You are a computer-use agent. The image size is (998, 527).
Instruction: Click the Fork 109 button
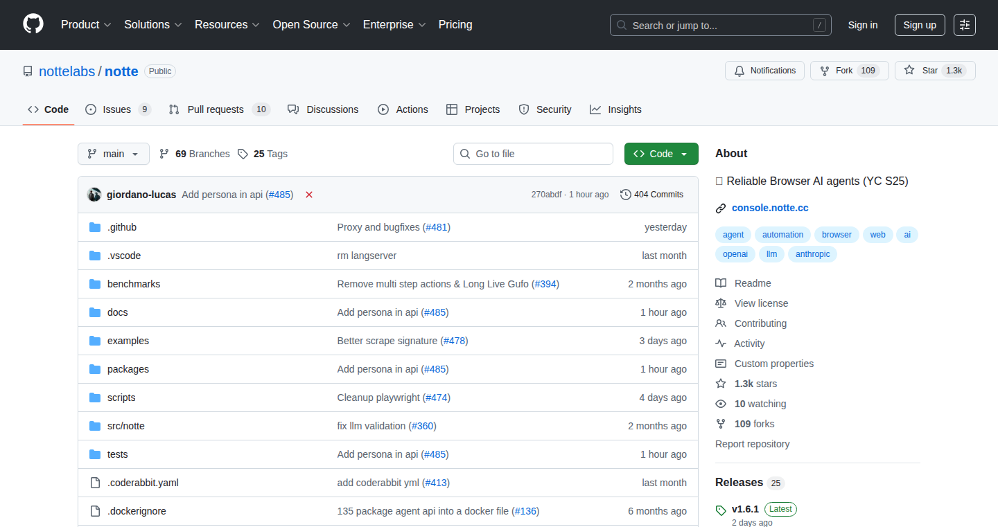850,71
